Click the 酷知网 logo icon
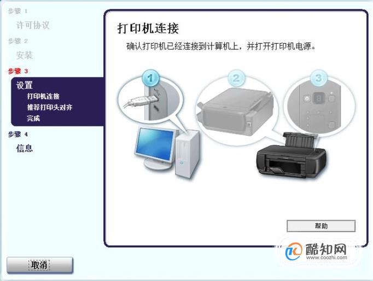Image resolution: width=373 pixels, height=281 pixels. click(294, 251)
